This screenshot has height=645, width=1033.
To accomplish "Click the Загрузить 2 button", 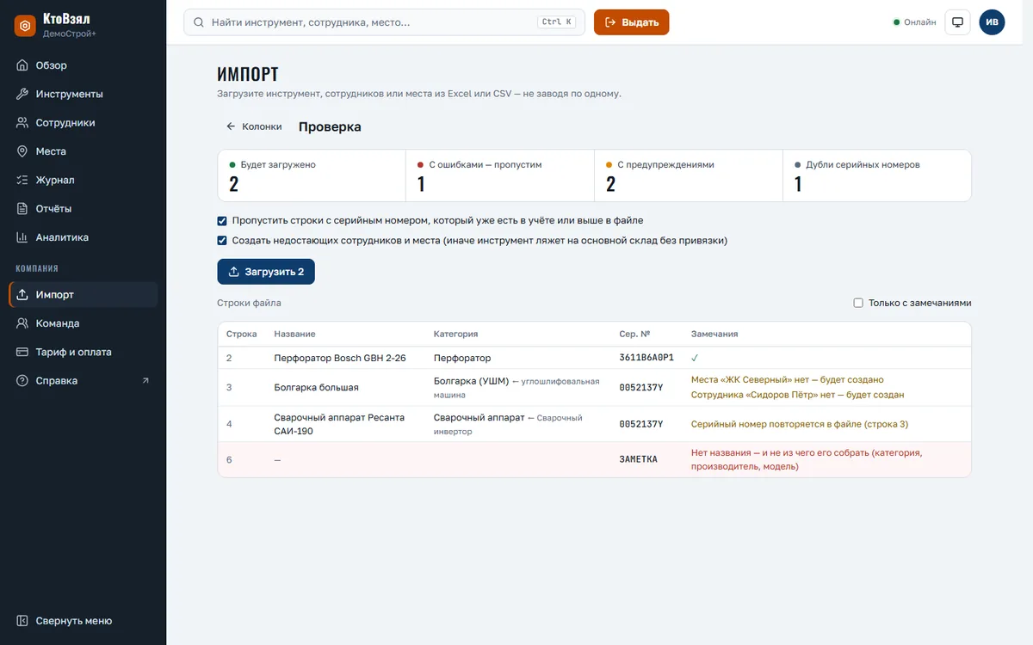I will (x=266, y=272).
